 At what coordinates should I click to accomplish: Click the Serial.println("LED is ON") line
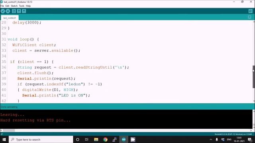click(56, 95)
